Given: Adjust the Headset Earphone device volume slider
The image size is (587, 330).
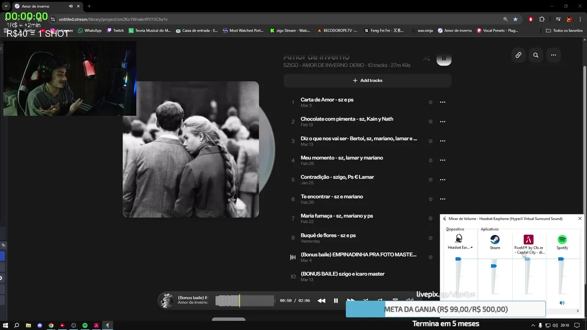Looking at the screenshot, I should click(x=458, y=259).
